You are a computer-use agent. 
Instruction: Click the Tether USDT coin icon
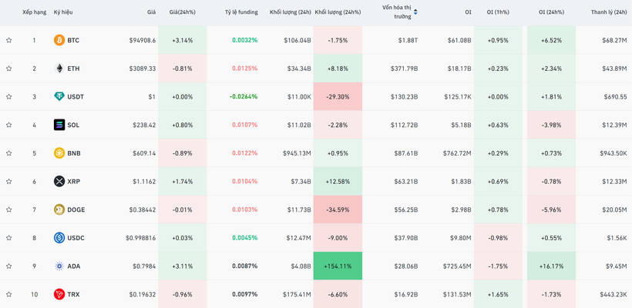coord(59,97)
